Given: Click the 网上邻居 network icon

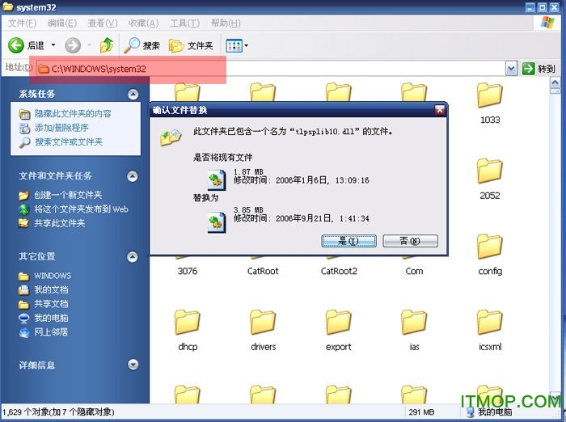Looking at the screenshot, I should 23,332.
